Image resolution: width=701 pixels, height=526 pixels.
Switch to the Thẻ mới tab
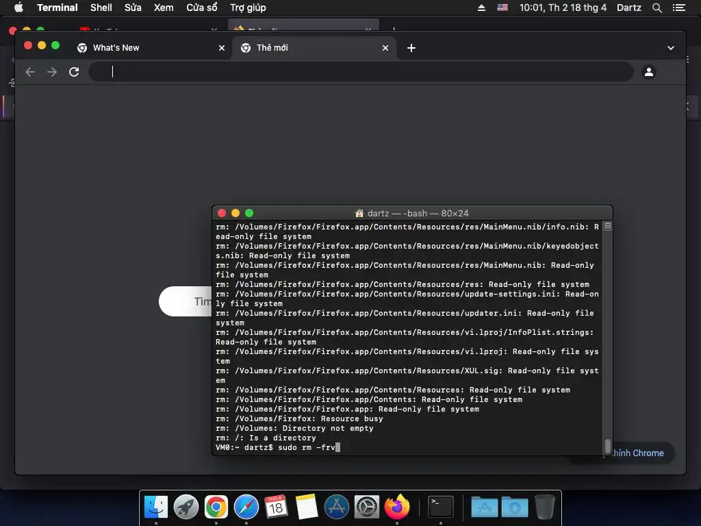[x=313, y=48]
